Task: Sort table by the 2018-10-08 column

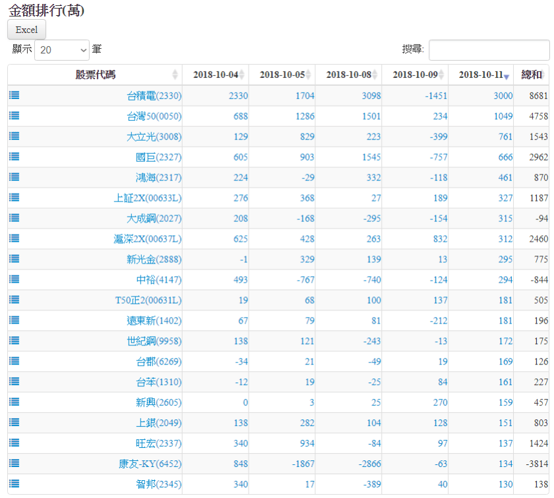Action: click(348, 75)
